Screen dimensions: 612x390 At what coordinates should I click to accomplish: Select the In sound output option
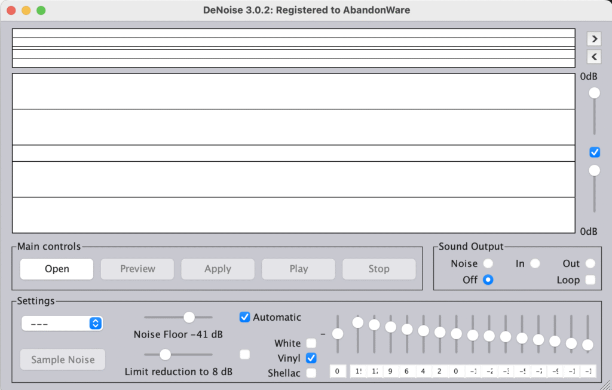pos(535,263)
